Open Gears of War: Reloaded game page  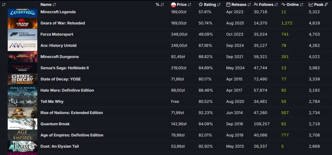[63, 23]
